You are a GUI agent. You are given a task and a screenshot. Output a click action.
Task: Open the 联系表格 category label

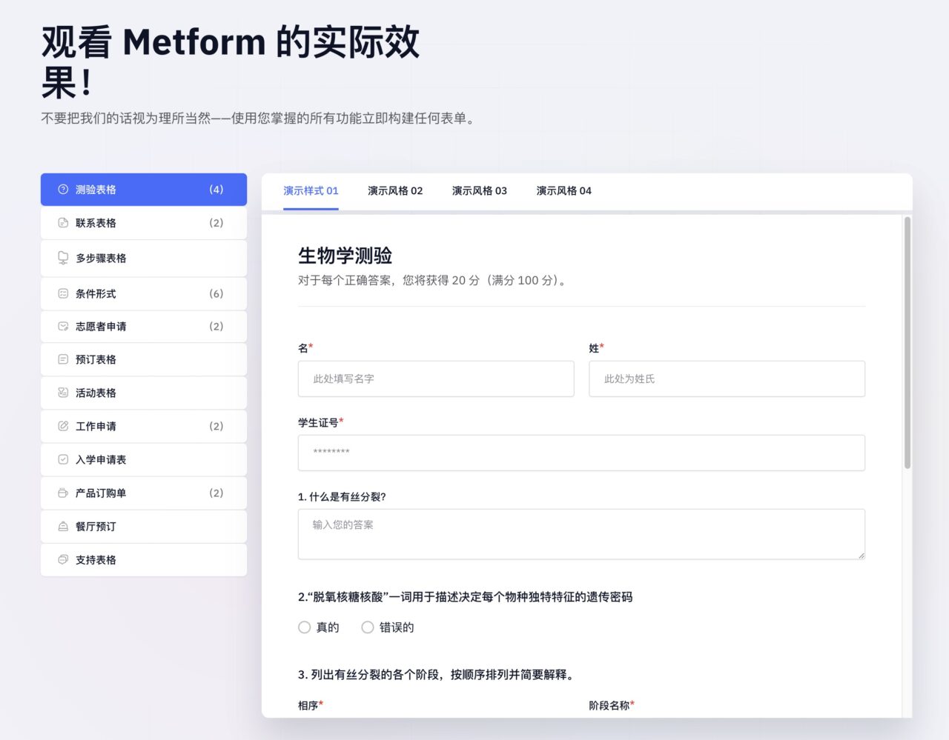[x=96, y=223]
